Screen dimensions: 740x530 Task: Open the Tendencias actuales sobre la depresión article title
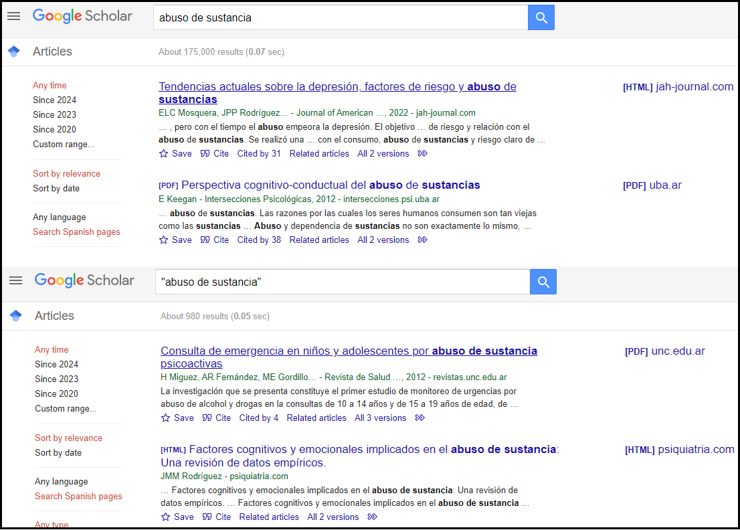click(x=337, y=87)
